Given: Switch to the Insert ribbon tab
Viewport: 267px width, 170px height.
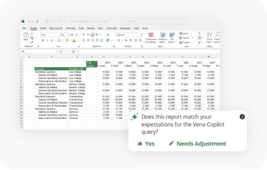Looking at the screenshot, I should [43, 28].
